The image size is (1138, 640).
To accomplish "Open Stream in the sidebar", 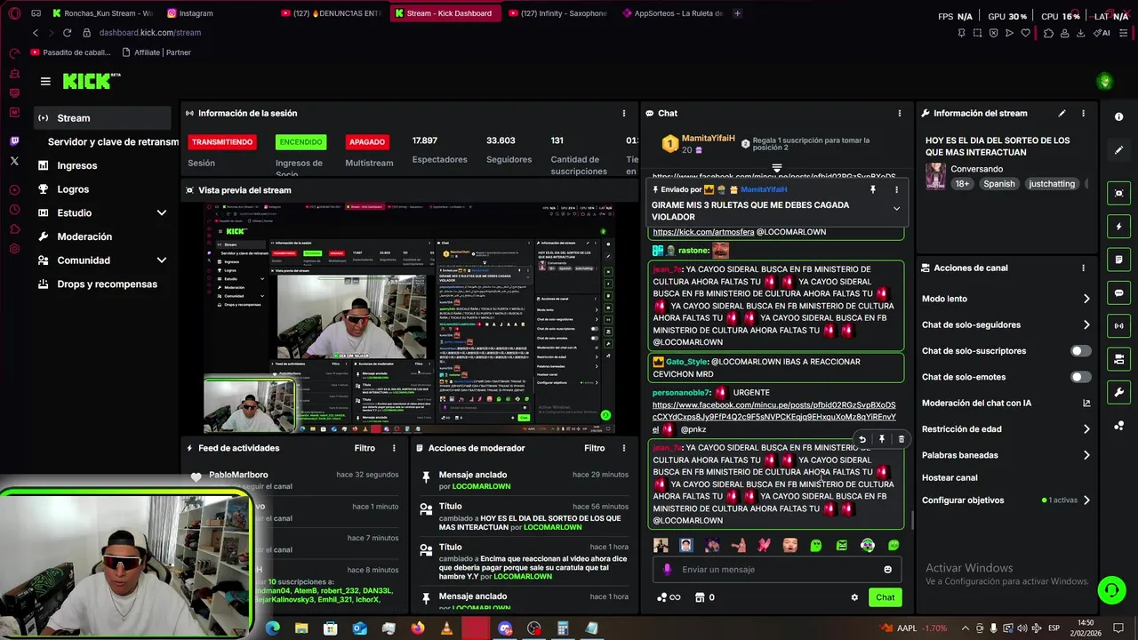I will click(x=102, y=118).
